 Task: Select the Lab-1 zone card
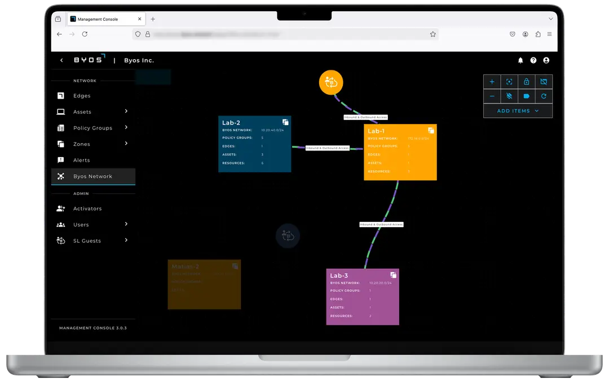coord(400,152)
